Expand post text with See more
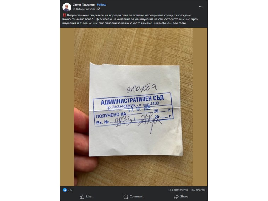This screenshot has width=268, height=201. coord(179,23)
